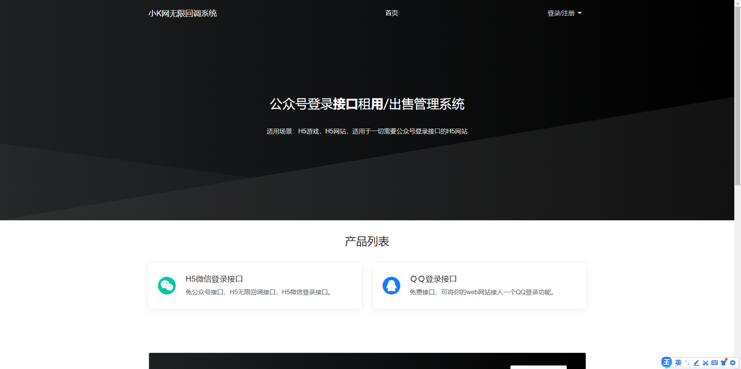Toggle the 英 Chinese/English input switch
Viewport: 741px width, 369px height.
click(x=678, y=363)
